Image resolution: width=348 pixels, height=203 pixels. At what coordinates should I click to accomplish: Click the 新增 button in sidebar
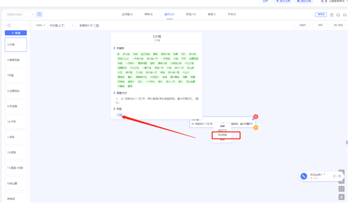point(16,33)
